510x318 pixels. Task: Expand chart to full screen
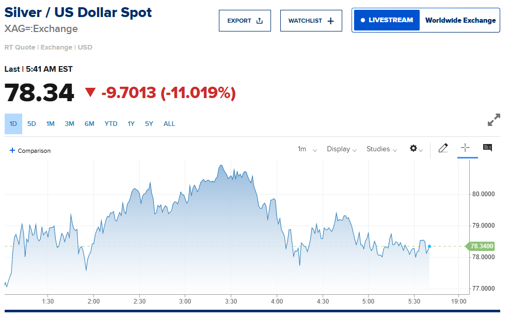pyautogui.click(x=493, y=120)
